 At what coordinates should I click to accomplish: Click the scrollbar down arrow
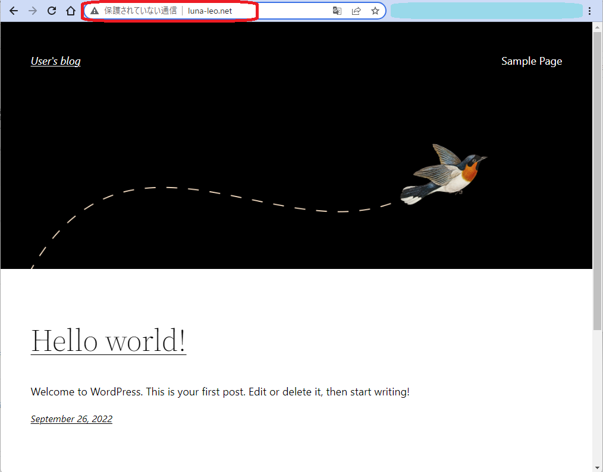tap(597, 467)
